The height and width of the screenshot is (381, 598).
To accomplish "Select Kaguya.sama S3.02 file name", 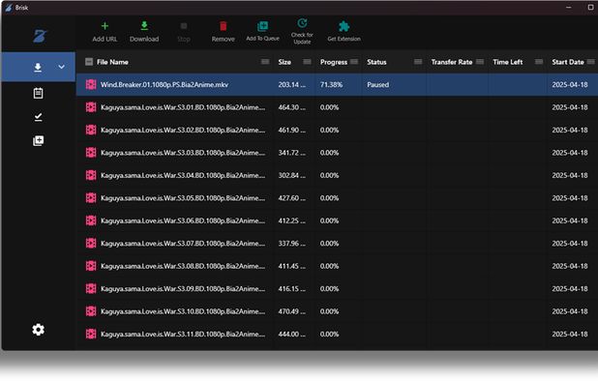I will pyautogui.click(x=183, y=130).
